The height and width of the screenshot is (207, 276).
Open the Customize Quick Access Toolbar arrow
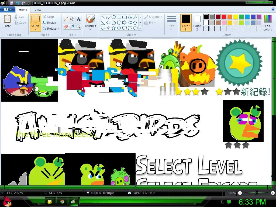pos(29,3)
